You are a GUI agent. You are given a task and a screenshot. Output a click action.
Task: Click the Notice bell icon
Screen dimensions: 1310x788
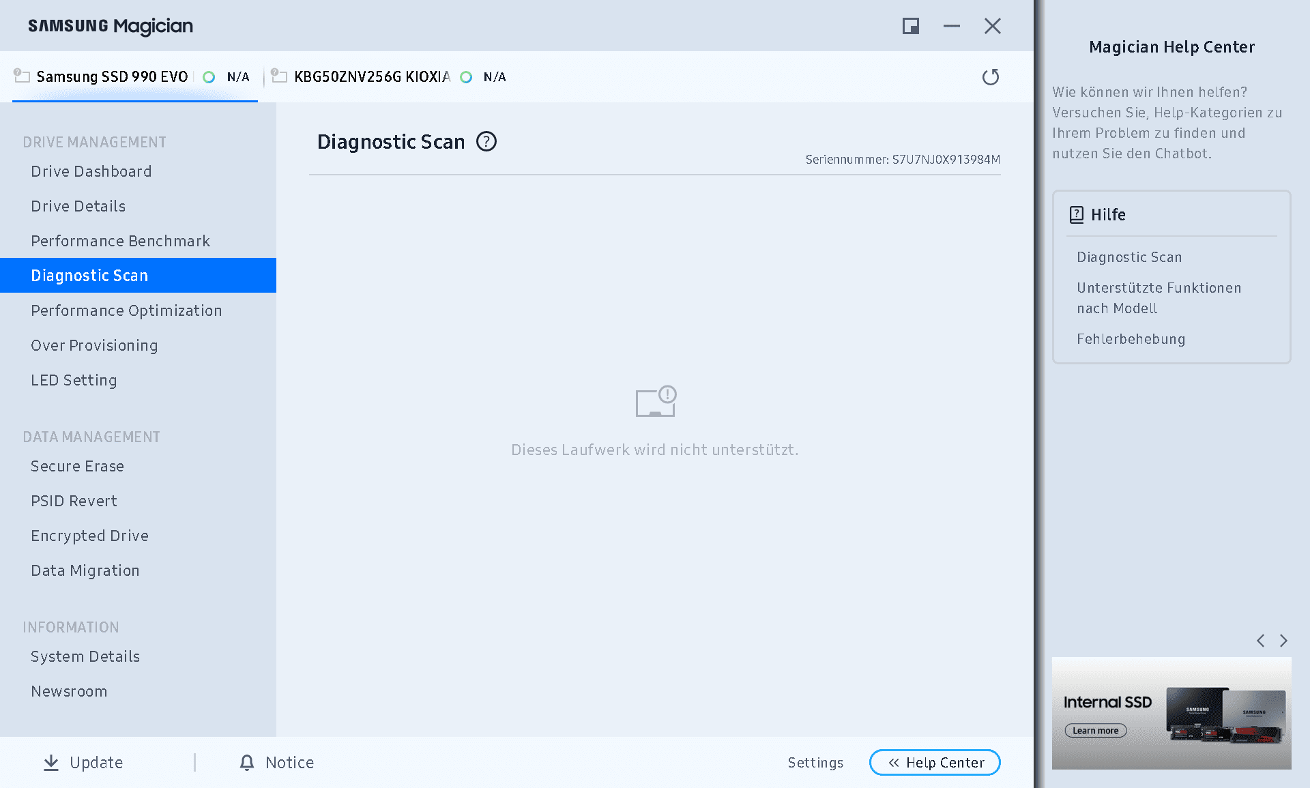247,763
